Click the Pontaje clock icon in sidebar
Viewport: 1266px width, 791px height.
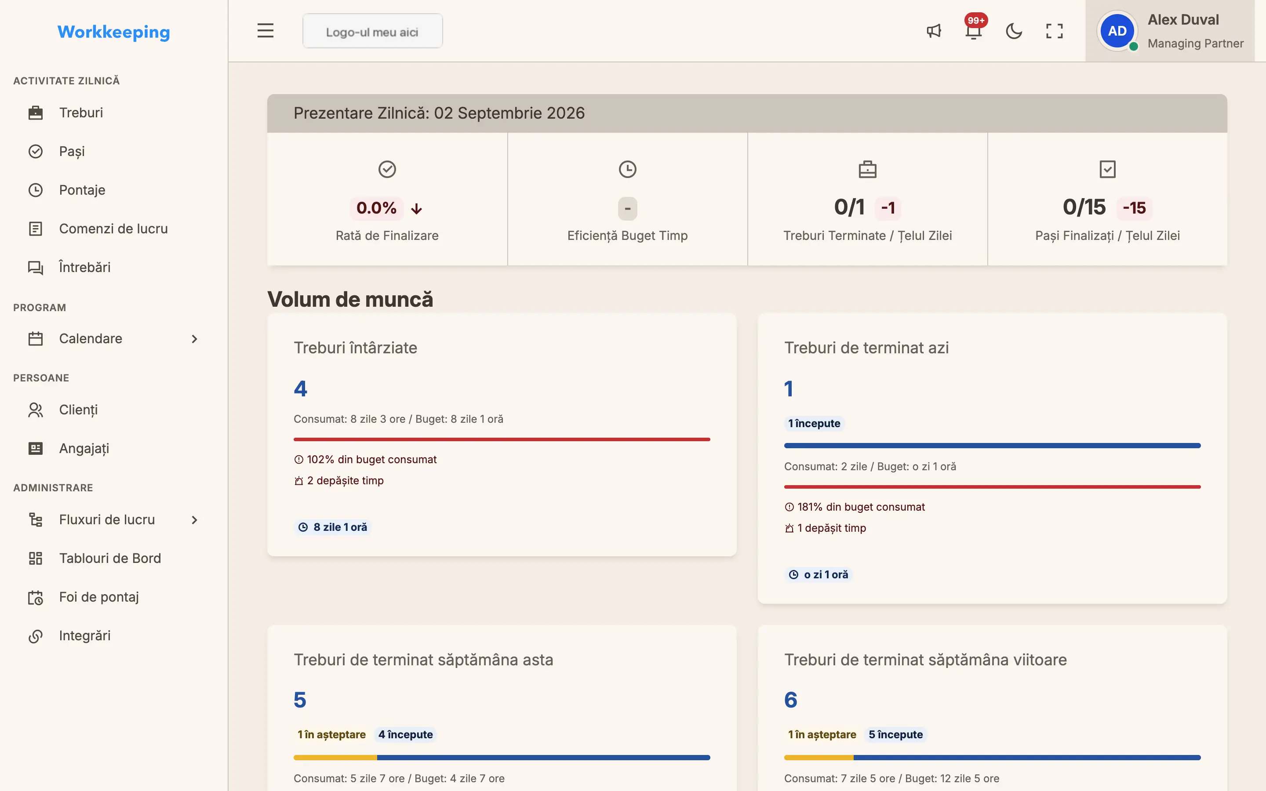(x=36, y=190)
